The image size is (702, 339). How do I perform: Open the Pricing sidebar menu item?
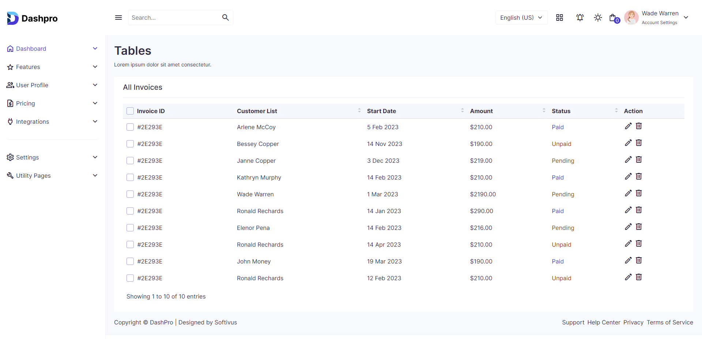point(52,103)
